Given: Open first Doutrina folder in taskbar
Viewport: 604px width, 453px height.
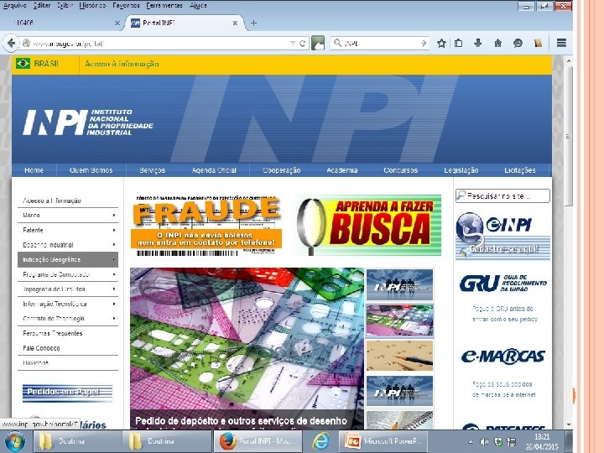Looking at the screenshot, I should pos(78,441).
